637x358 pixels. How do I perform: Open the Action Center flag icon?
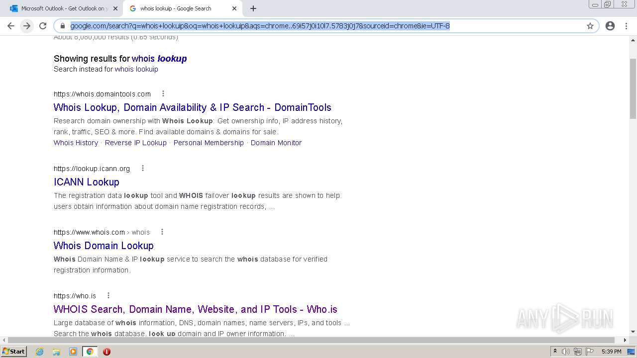click(589, 352)
